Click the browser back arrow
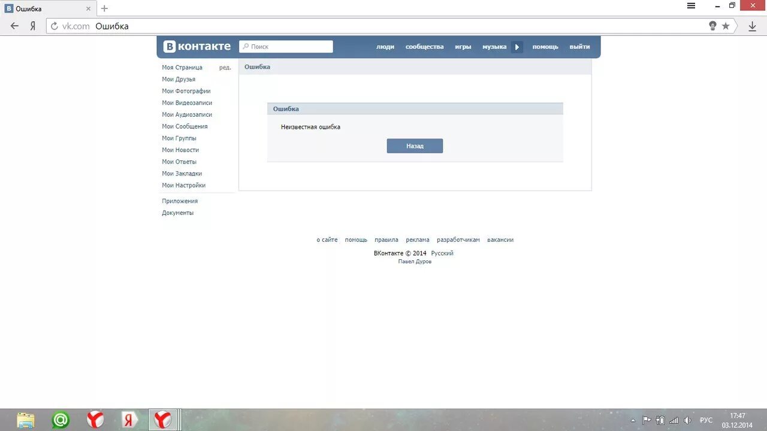The image size is (767, 431). [x=14, y=26]
